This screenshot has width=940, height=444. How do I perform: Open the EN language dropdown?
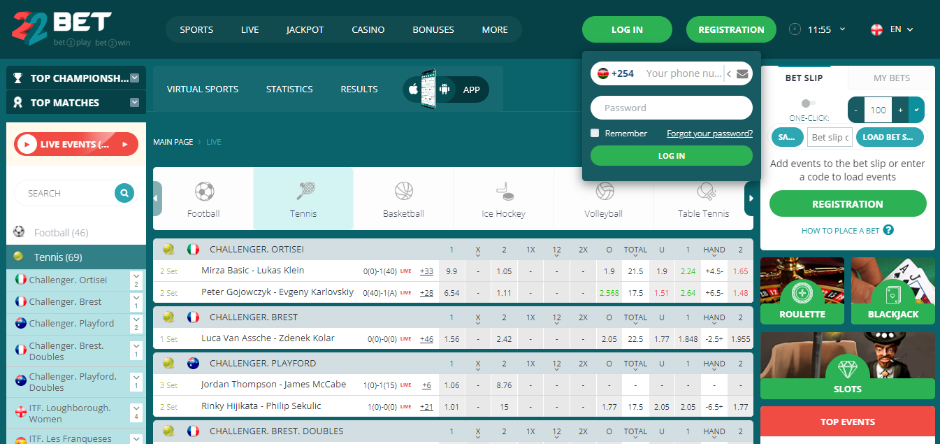click(892, 29)
